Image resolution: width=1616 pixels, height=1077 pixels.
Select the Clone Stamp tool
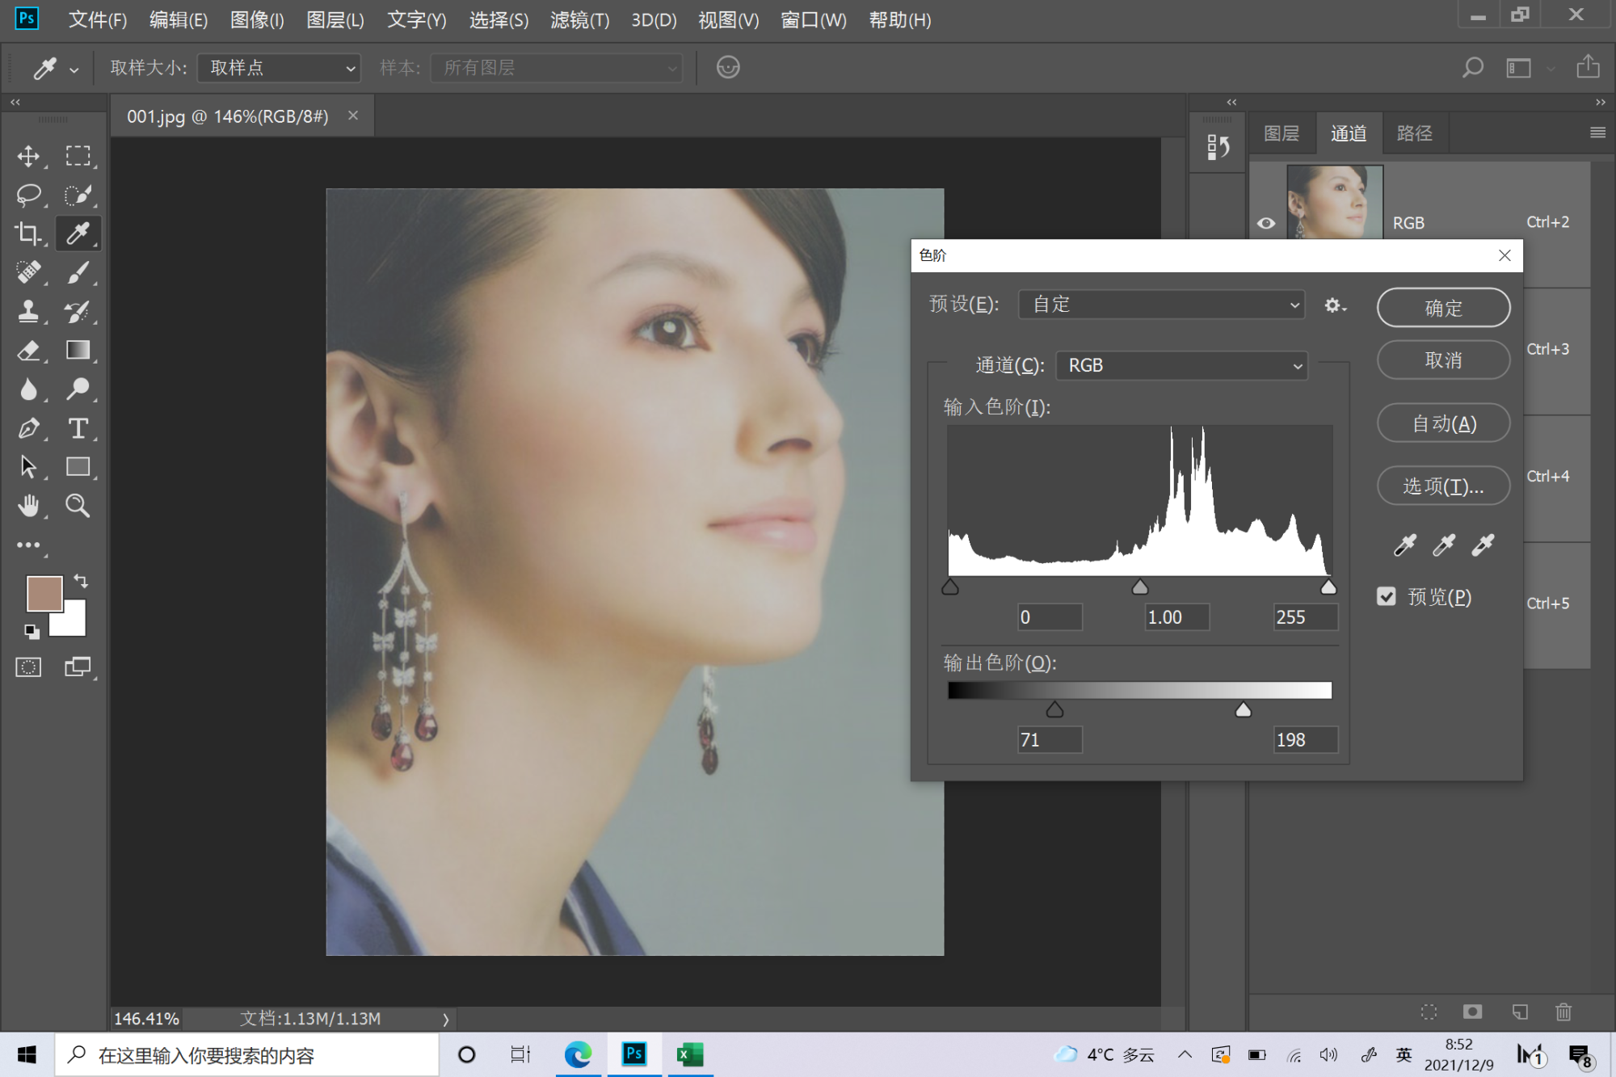tap(29, 311)
